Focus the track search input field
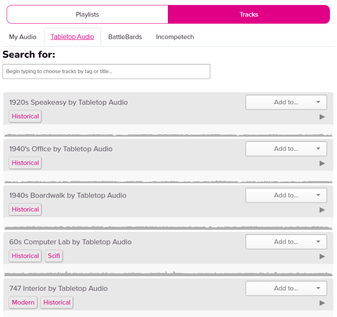Image resolution: width=337 pixels, height=317 pixels. click(106, 71)
